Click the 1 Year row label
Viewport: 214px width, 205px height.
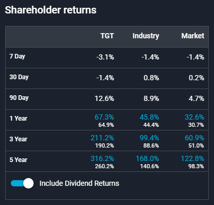[x=18, y=119]
